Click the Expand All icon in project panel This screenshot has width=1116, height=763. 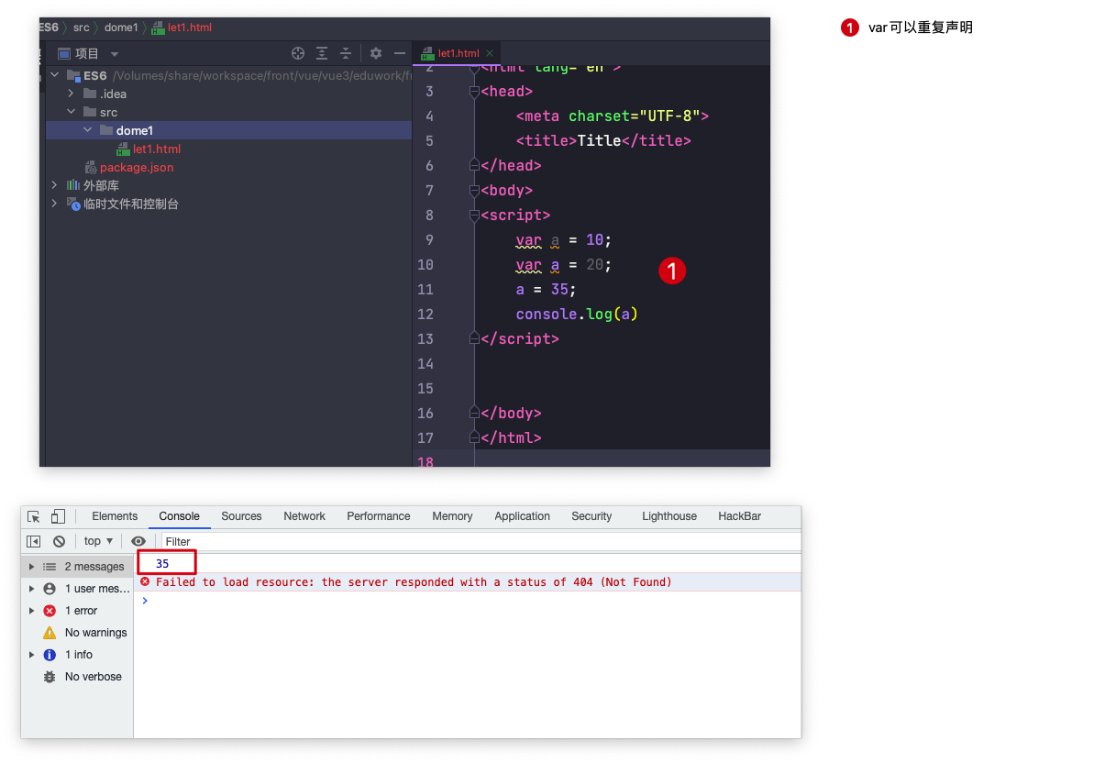(322, 53)
